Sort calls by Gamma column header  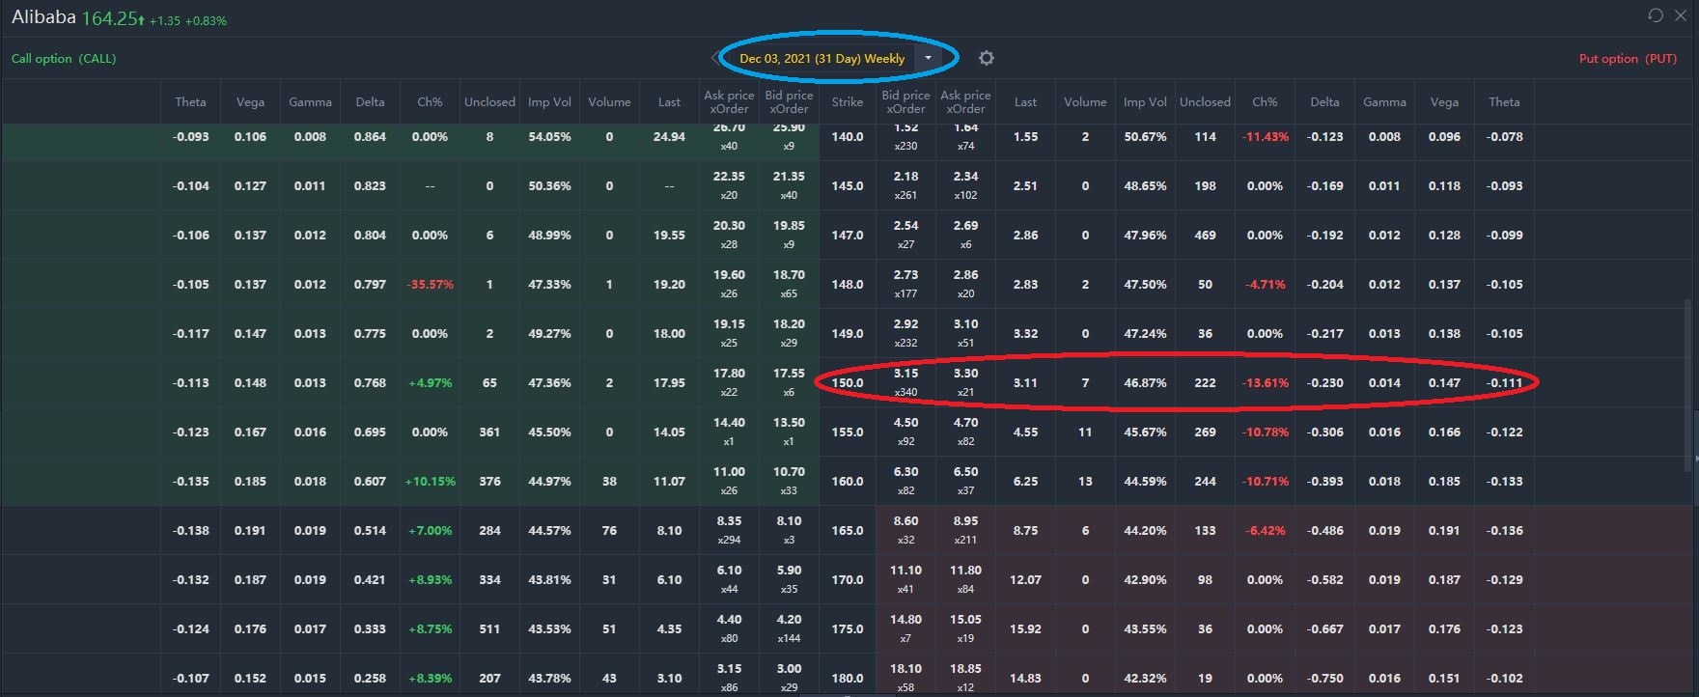[x=310, y=102]
